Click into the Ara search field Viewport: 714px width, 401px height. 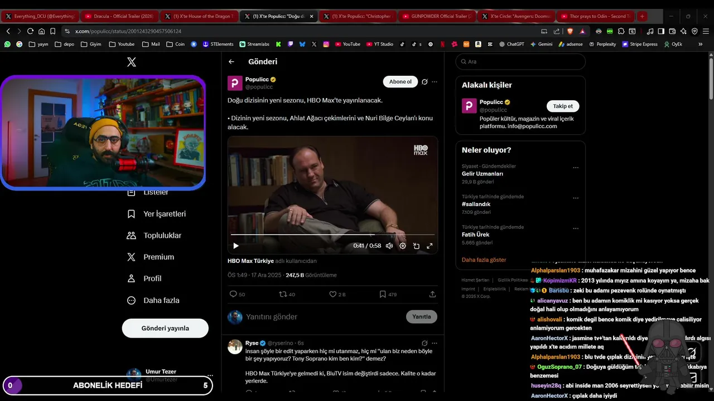[520, 62]
